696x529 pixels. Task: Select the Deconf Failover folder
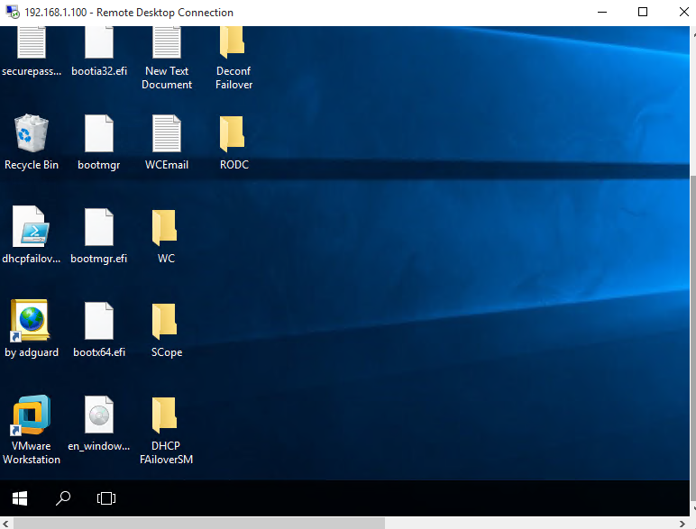232,42
